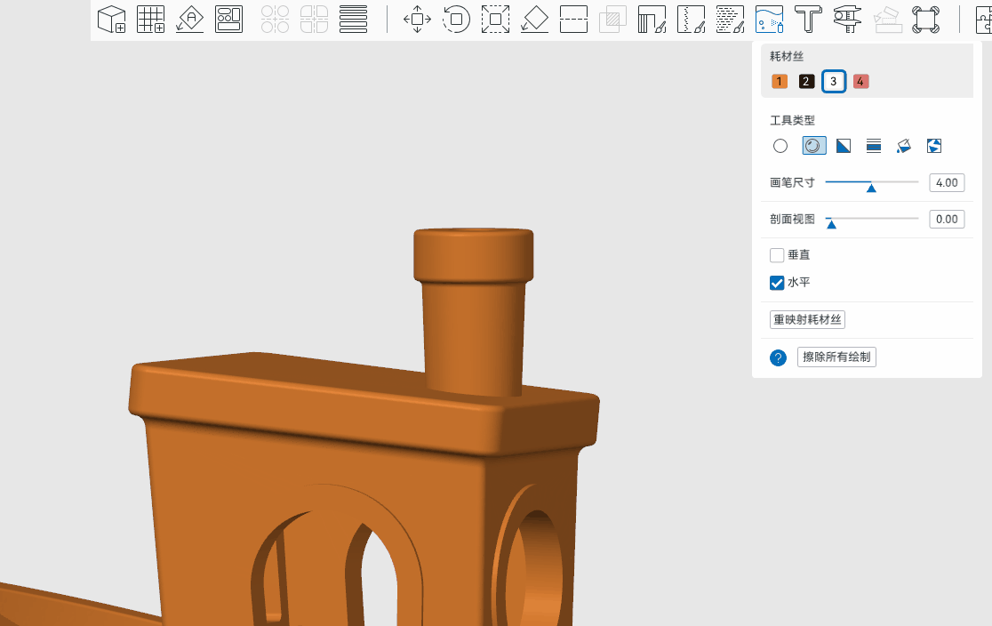Viewport: 992px width, 626px height.
Task: Click the 工具类型 label text
Action: click(792, 120)
